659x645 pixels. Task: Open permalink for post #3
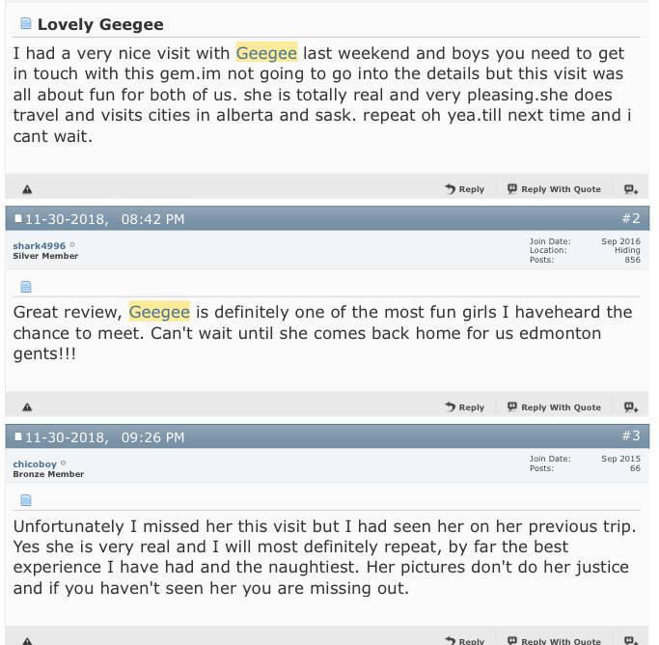(x=630, y=436)
